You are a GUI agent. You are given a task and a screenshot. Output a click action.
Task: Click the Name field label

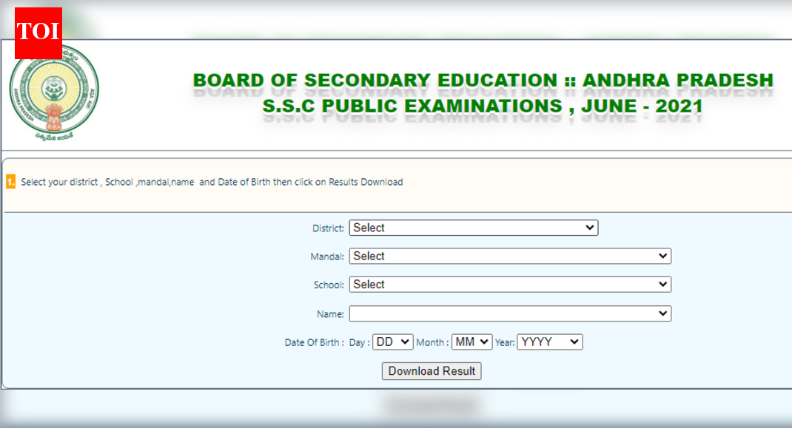point(330,314)
